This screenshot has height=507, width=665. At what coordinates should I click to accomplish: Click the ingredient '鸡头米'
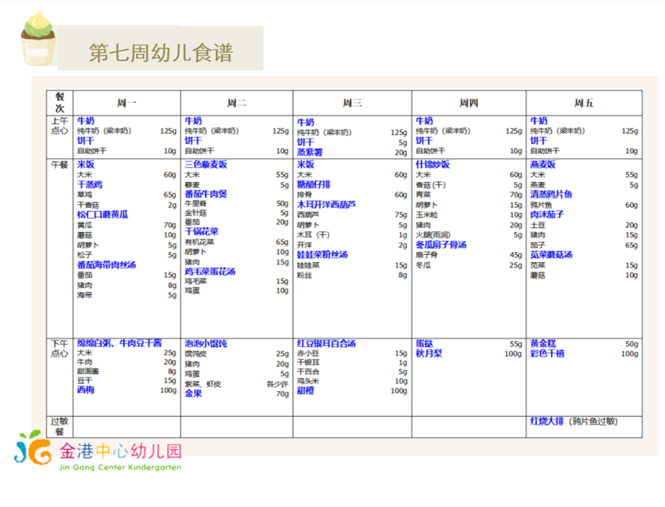tap(308, 381)
